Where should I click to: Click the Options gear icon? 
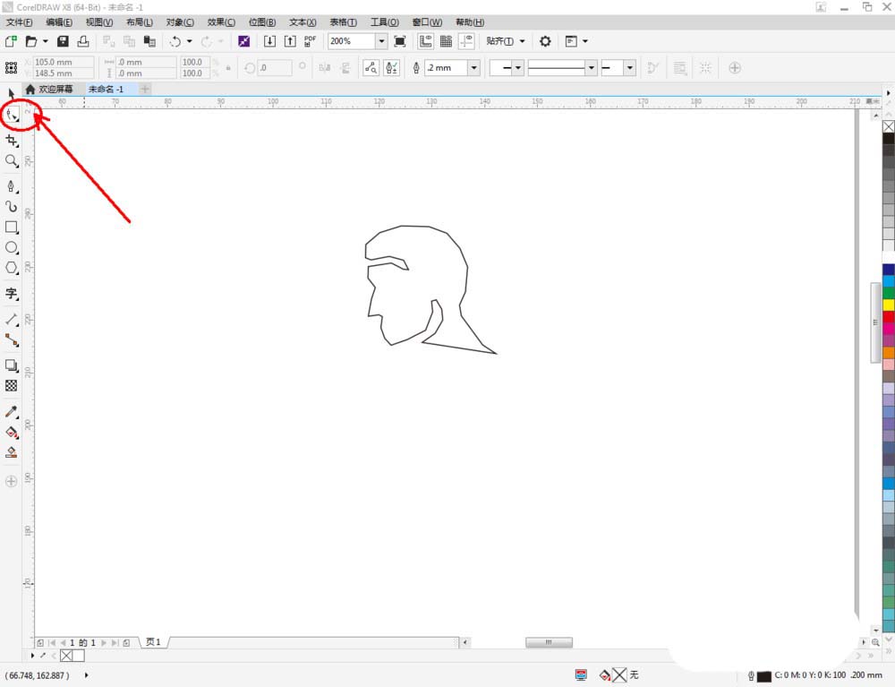tap(545, 41)
